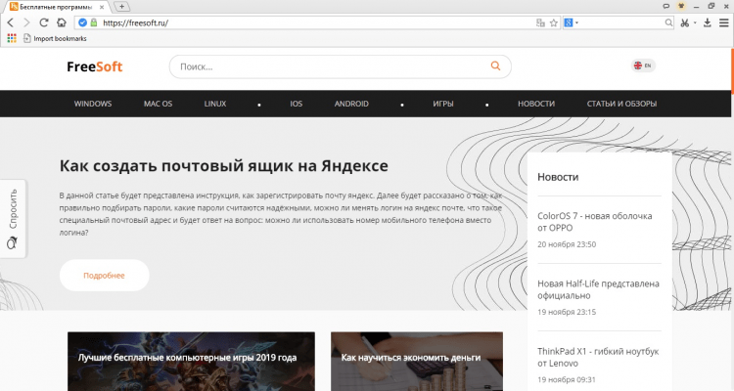The image size is (734, 391).
Task: Click the blue search engine logo icon
Action: pyautogui.click(x=569, y=22)
